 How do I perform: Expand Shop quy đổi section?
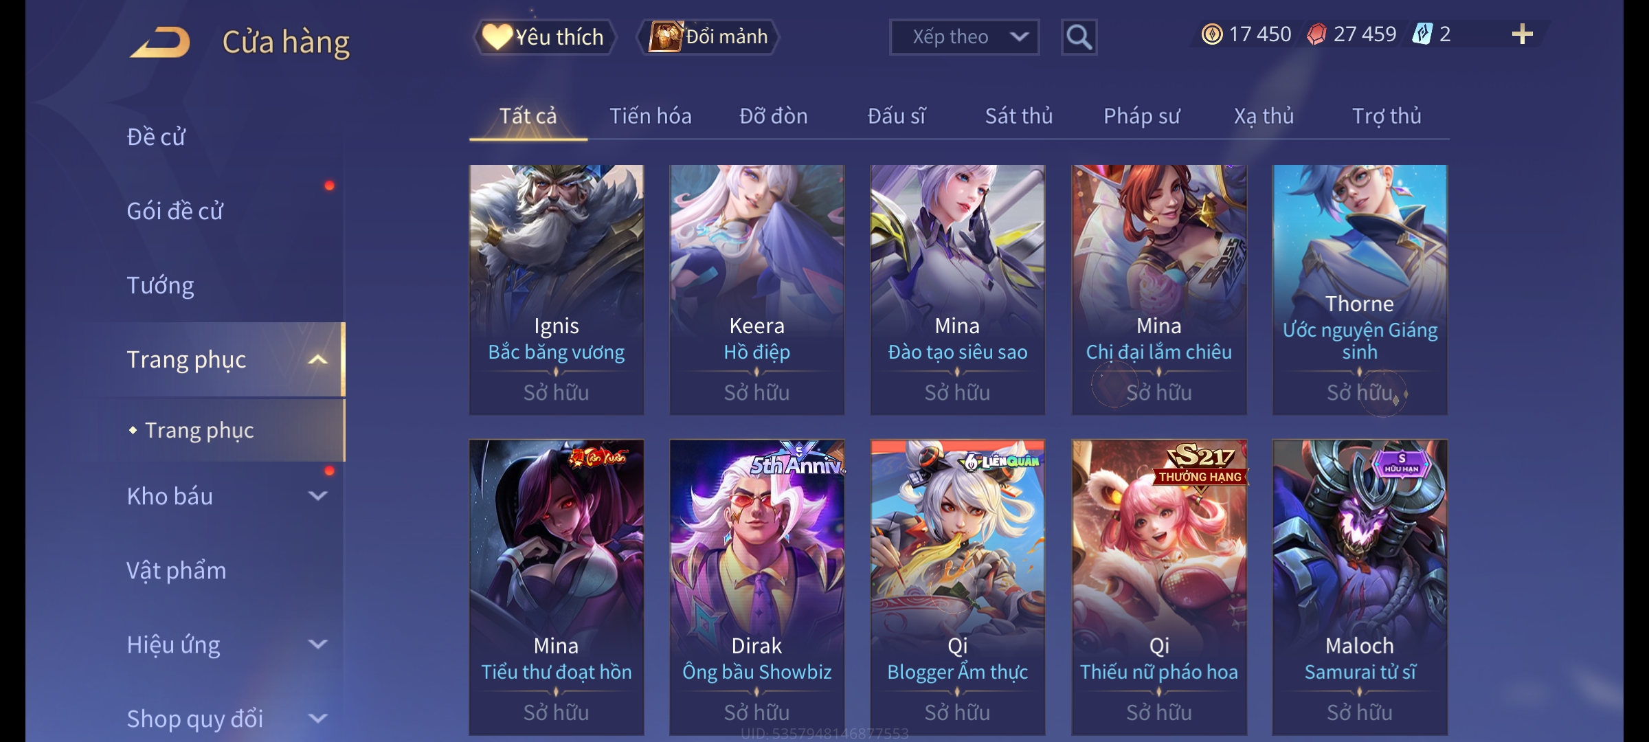pyautogui.click(x=317, y=718)
